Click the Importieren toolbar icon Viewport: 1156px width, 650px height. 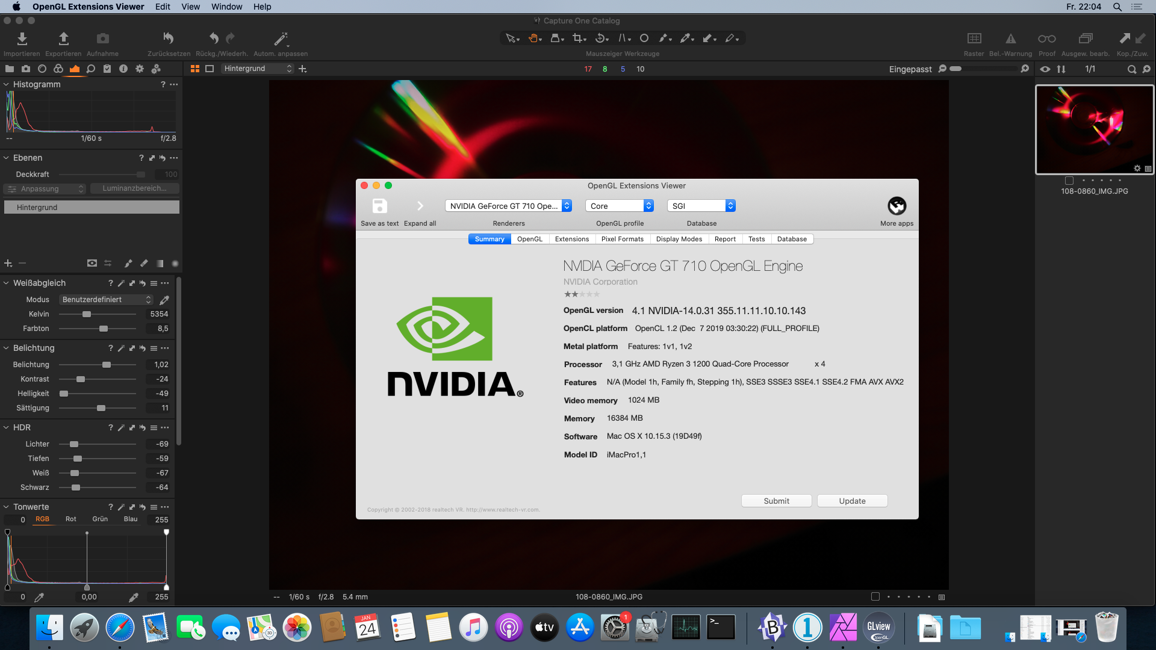22,39
